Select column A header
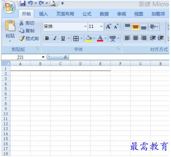The width and height of the screenshot is (171, 157). [x=20, y=64]
